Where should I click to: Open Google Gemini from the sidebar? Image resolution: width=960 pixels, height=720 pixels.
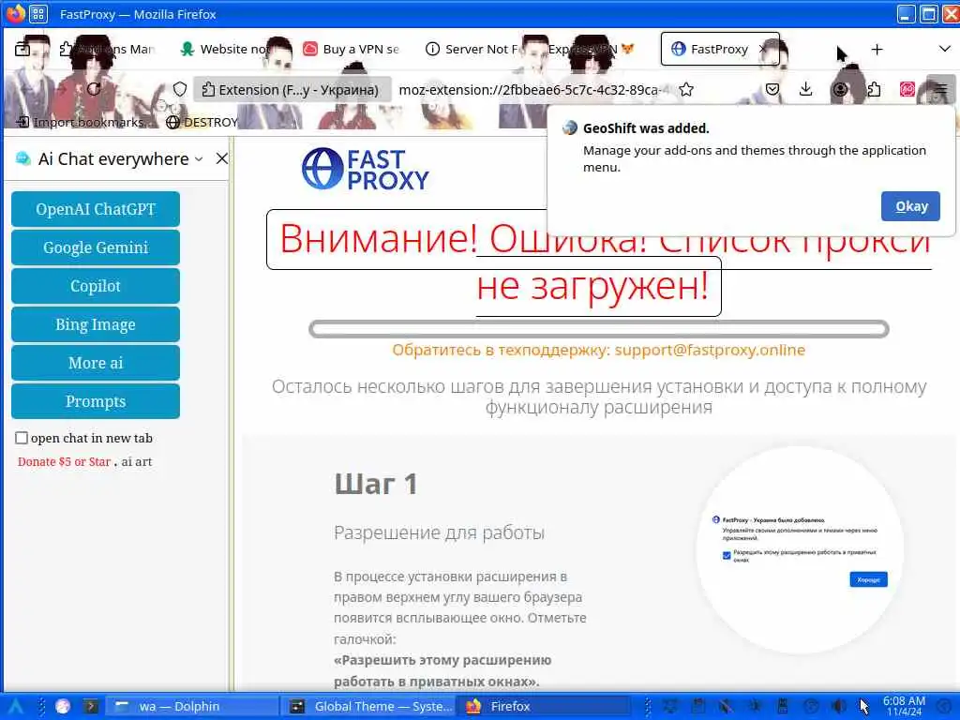[x=96, y=247]
